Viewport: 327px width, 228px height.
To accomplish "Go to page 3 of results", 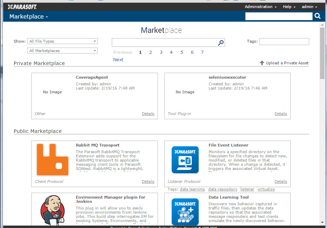I will 161,52.
